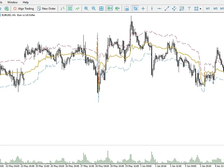Screen dimensions: 224x168
Task: Zoom in on the chart
Action: [86, 9]
